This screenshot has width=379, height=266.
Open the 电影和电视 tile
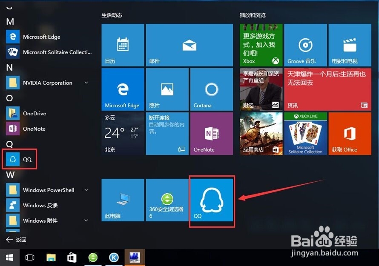pos(350,45)
